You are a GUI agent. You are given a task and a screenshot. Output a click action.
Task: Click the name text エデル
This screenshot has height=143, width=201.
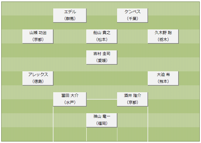70,12
